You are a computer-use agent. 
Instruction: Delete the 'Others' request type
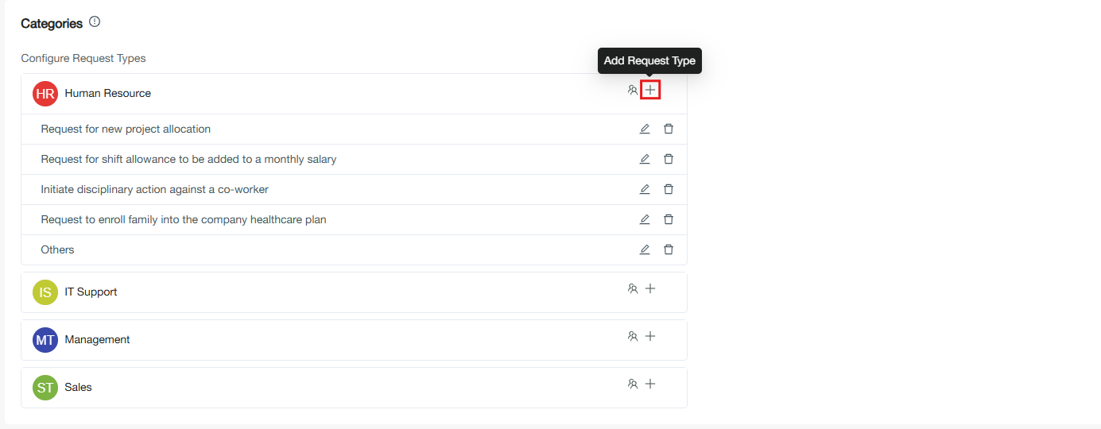(x=669, y=249)
